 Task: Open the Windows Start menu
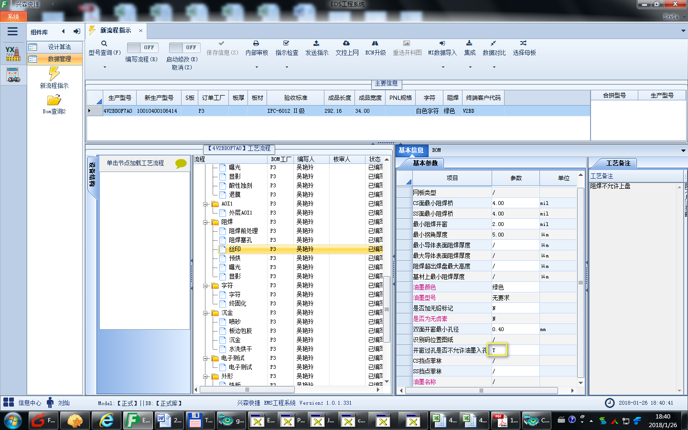(x=13, y=421)
